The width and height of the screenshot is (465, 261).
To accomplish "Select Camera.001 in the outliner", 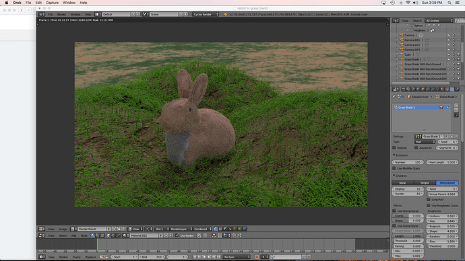I will coord(412,40).
